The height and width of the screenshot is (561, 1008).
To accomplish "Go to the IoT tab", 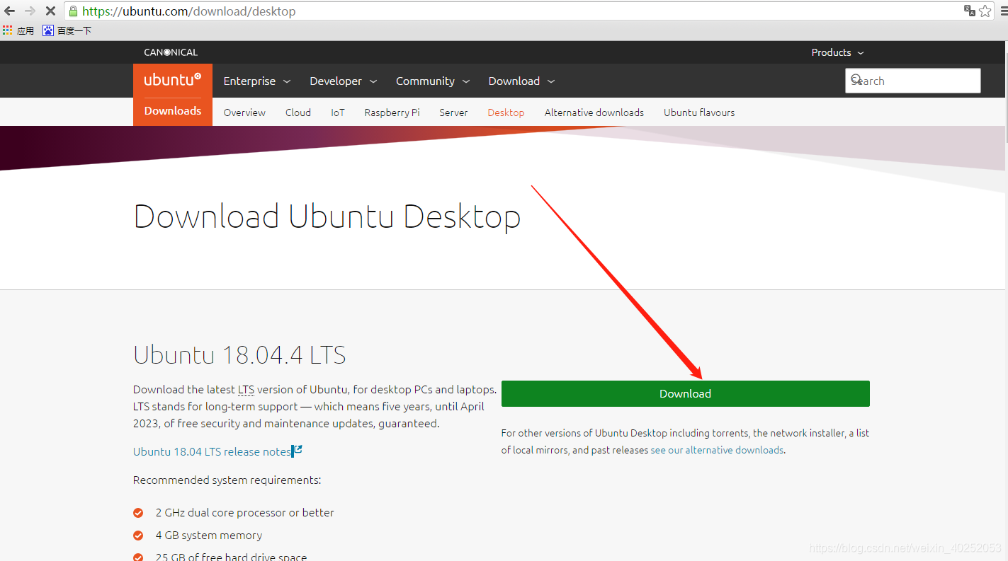I will click(x=338, y=112).
